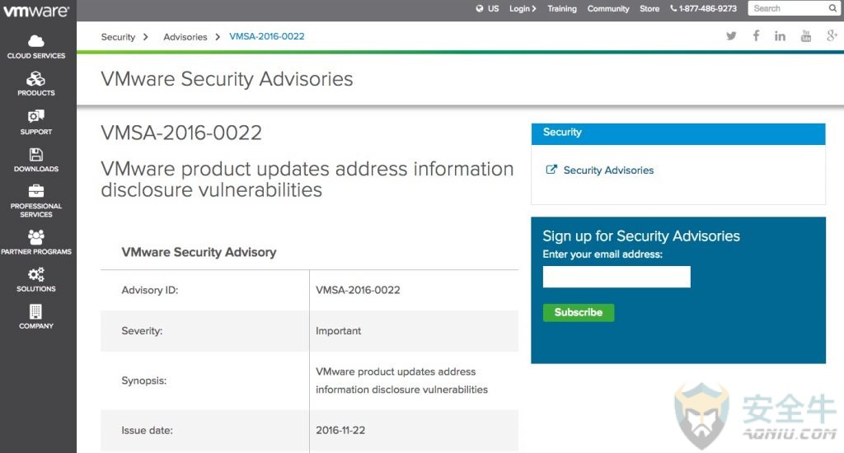Screen dimensions: 844x453
Task: Call phone number 1-877-486-9273 link
Action: click(x=707, y=8)
